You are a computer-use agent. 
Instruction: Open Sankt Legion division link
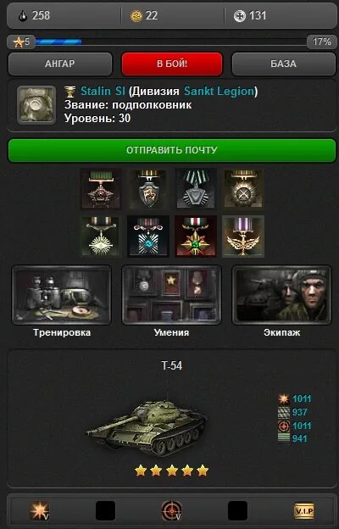219,91
